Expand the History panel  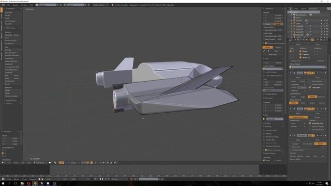12,103
